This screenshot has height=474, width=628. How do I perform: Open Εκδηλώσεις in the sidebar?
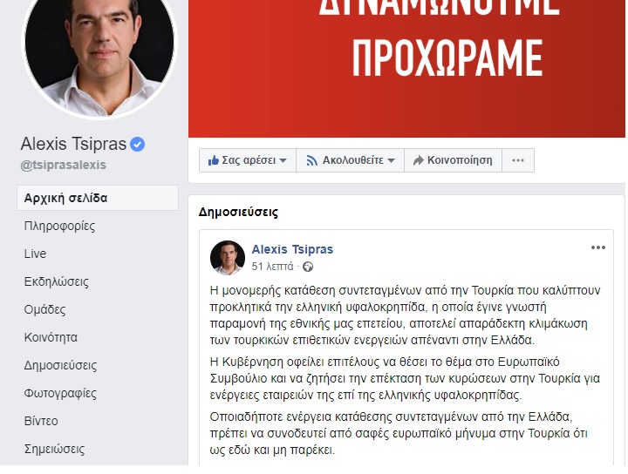click(x=57, y=281)
